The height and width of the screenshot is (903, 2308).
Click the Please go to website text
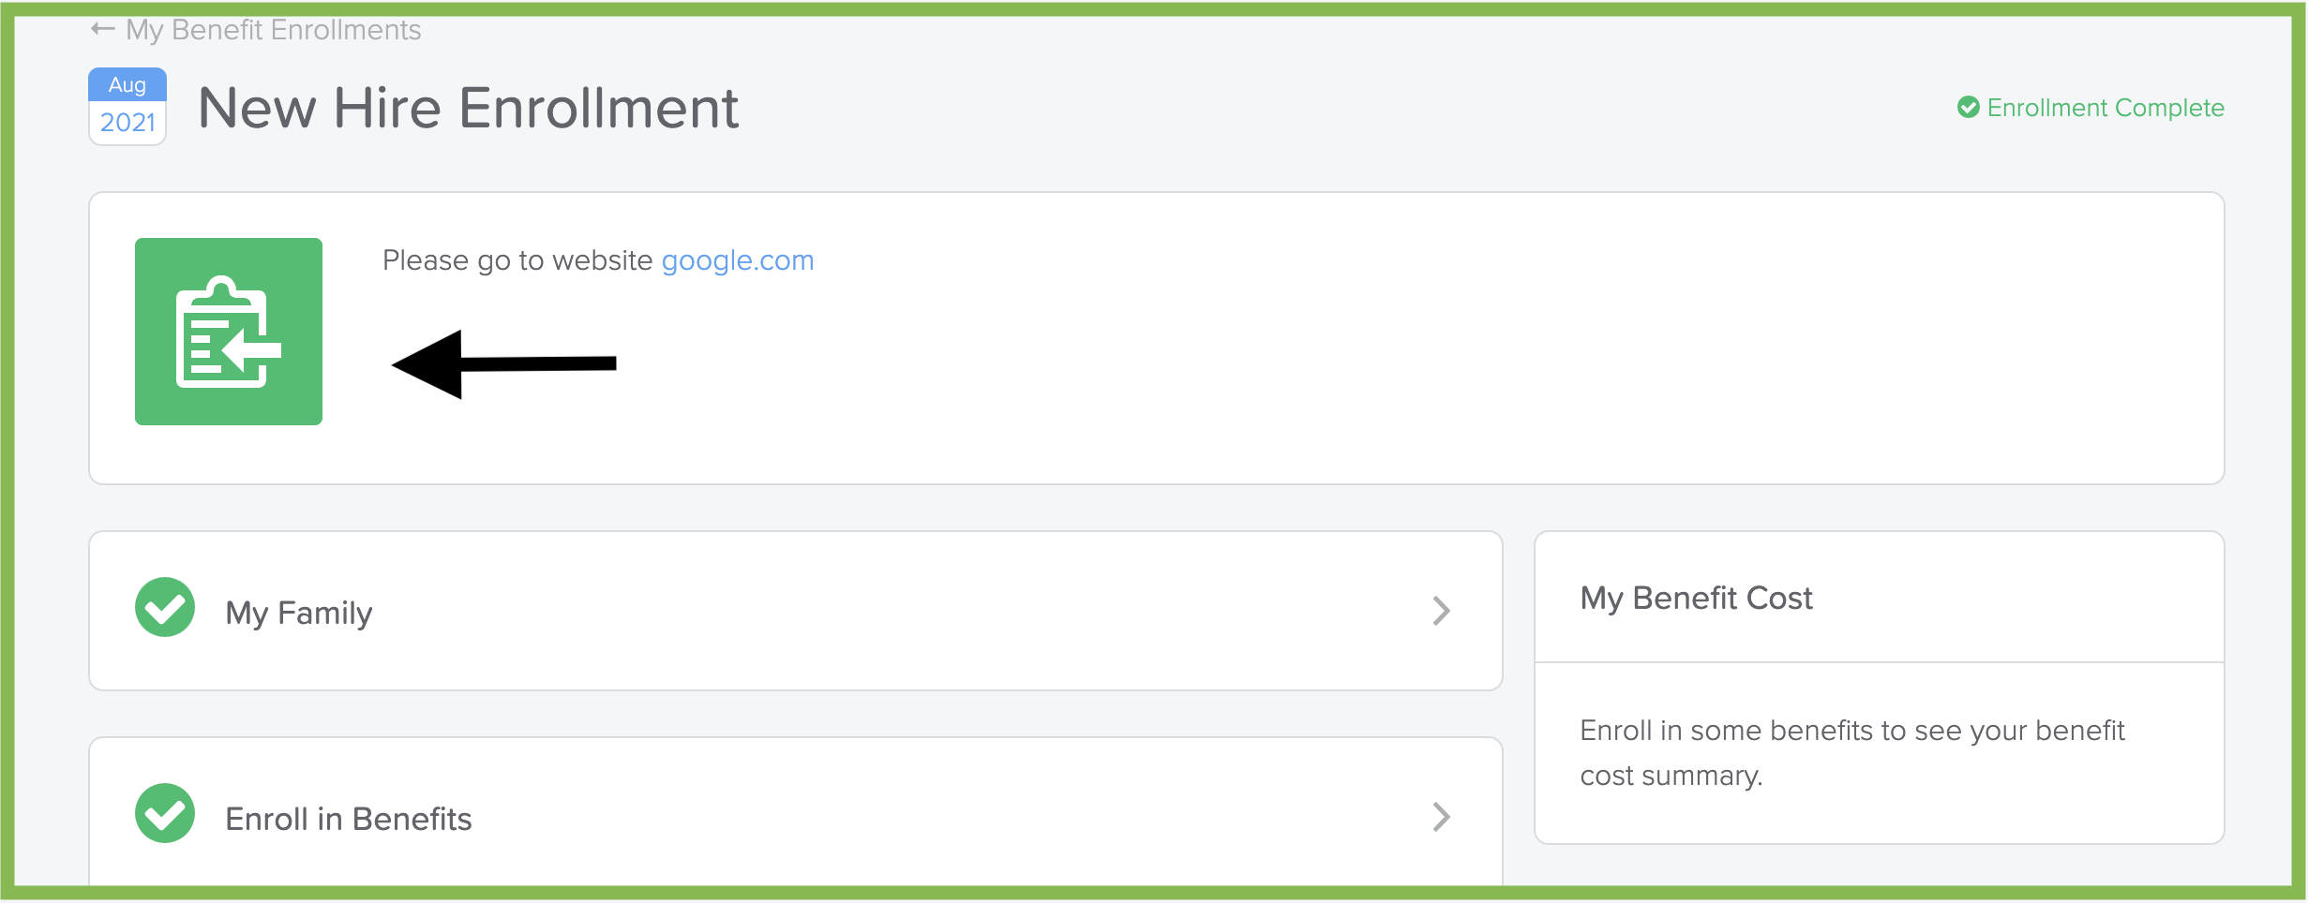[x=517, y=260]
